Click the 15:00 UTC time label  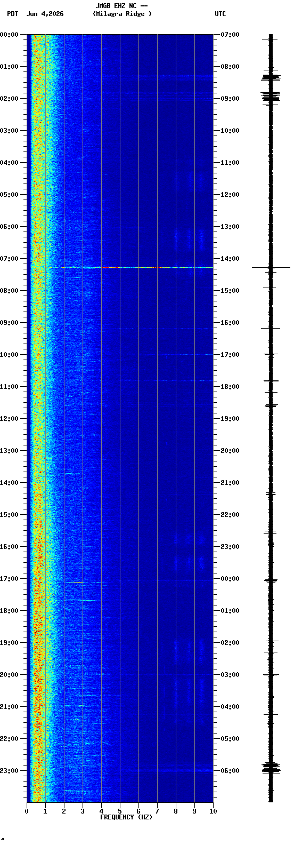coord(230,291)
